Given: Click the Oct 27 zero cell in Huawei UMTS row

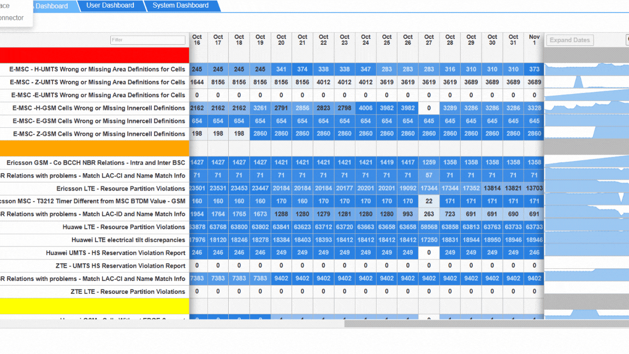Looking at the screenshot, I should (429, 252).
